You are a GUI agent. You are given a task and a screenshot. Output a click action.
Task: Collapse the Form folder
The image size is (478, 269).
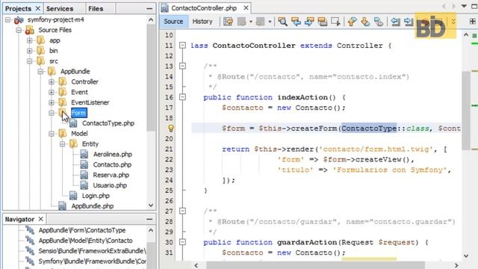pos(52,113)
